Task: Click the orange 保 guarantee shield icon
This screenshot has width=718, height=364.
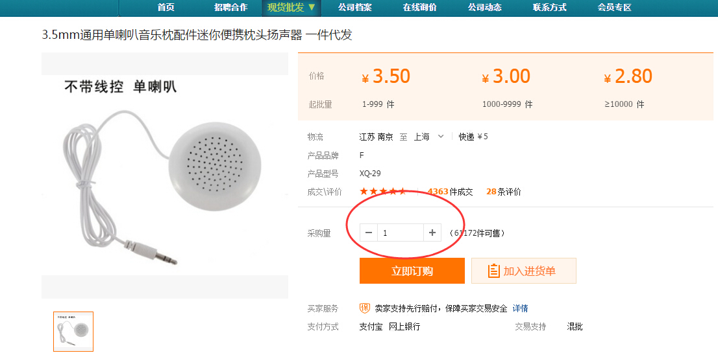Action: (364, 308)
